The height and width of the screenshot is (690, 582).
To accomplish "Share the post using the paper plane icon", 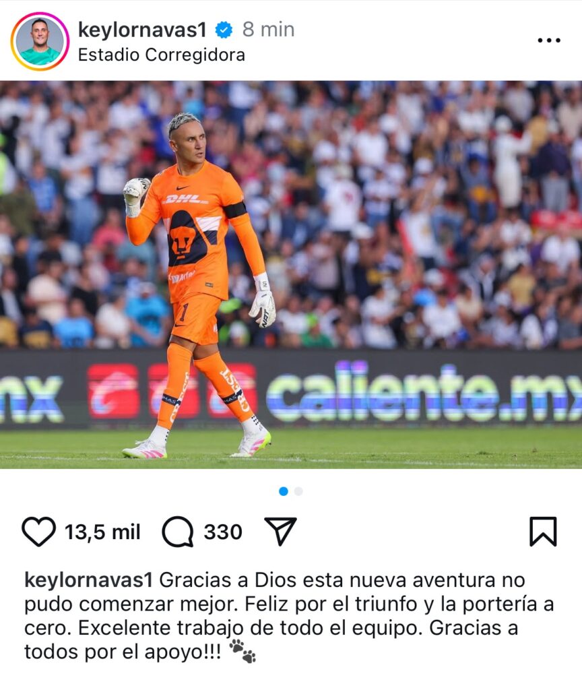I will (x=280, y=531).
